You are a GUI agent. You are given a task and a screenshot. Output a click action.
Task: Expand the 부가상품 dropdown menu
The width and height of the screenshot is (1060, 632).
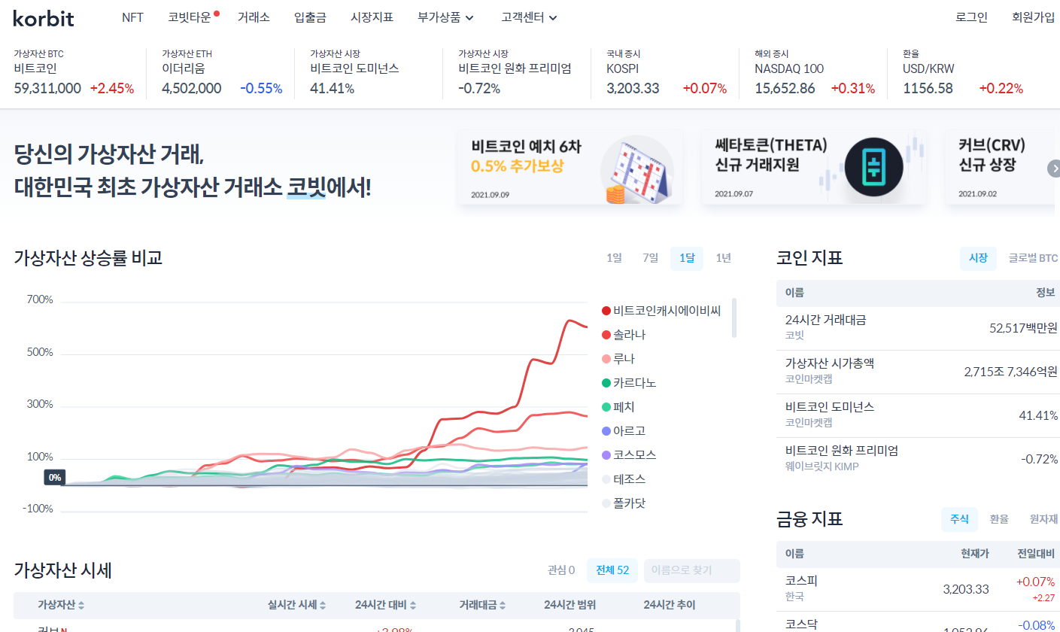click(445, 17)
